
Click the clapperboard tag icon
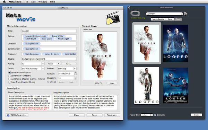tap(113, 18)
